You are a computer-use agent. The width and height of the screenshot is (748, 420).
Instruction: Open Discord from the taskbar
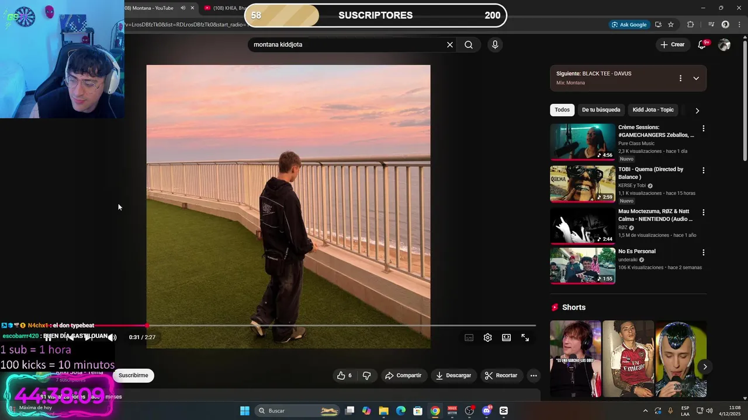pos(487,411)
